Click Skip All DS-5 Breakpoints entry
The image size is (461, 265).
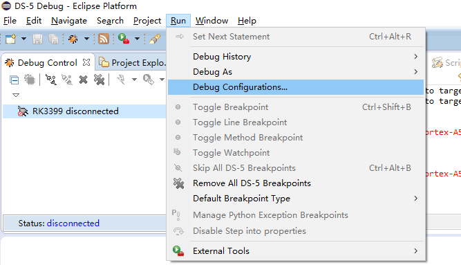pyautogui.click(x=296, y=168)
